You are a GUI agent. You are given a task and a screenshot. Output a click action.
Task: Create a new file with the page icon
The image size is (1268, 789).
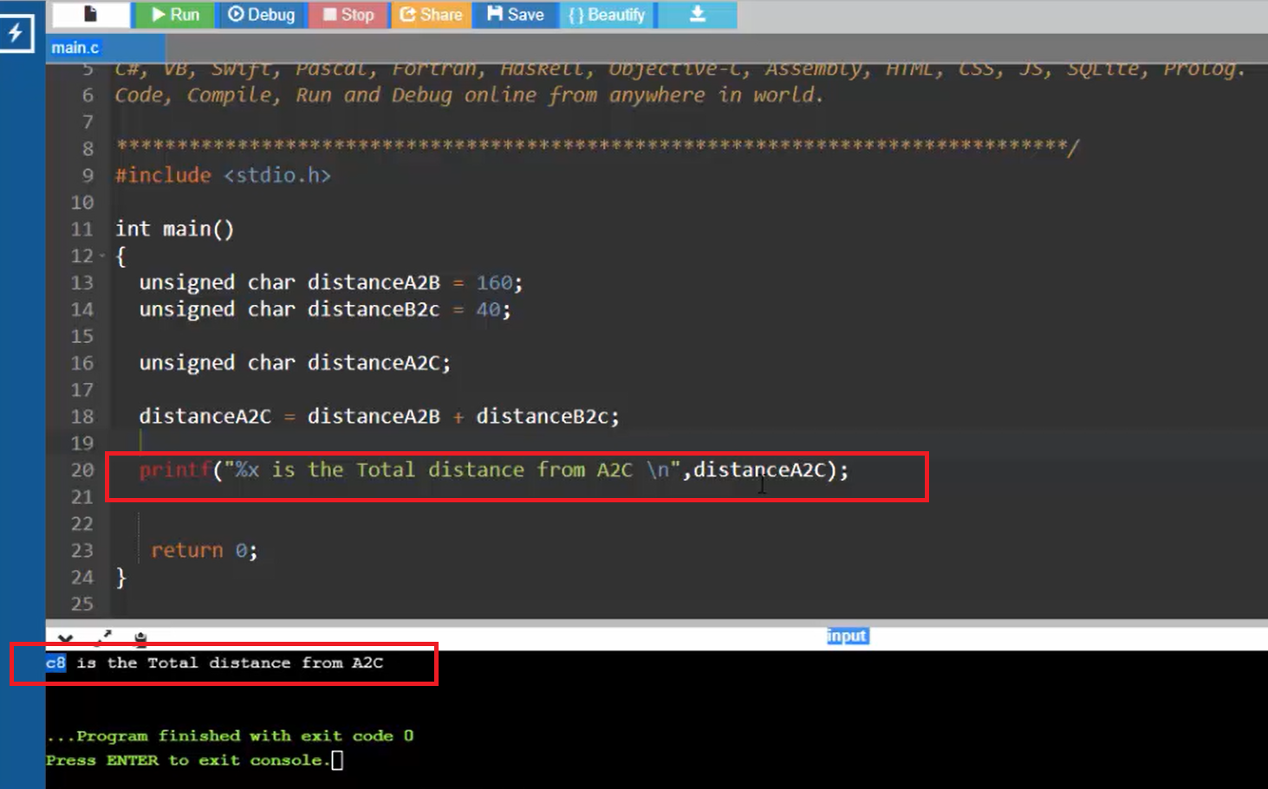[91, 15]
